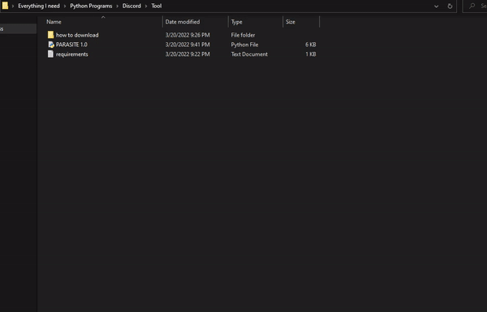Open the previous locations dropdown arrow
This screenshot has width=487, height=312.
pos(437,6)
